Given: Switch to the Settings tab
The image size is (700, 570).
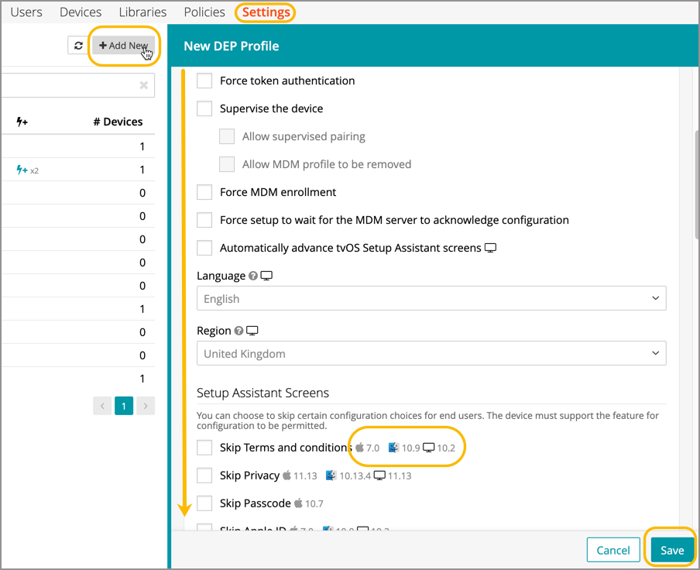Looking at the screenshot, I should pos(266,12).
